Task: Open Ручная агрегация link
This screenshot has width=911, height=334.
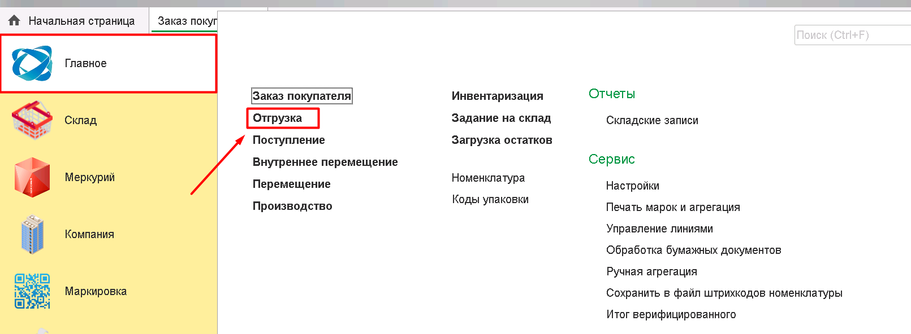Action: tap(651, 271)
